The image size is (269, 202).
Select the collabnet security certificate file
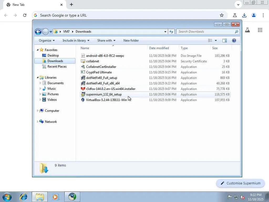(155, 61)
